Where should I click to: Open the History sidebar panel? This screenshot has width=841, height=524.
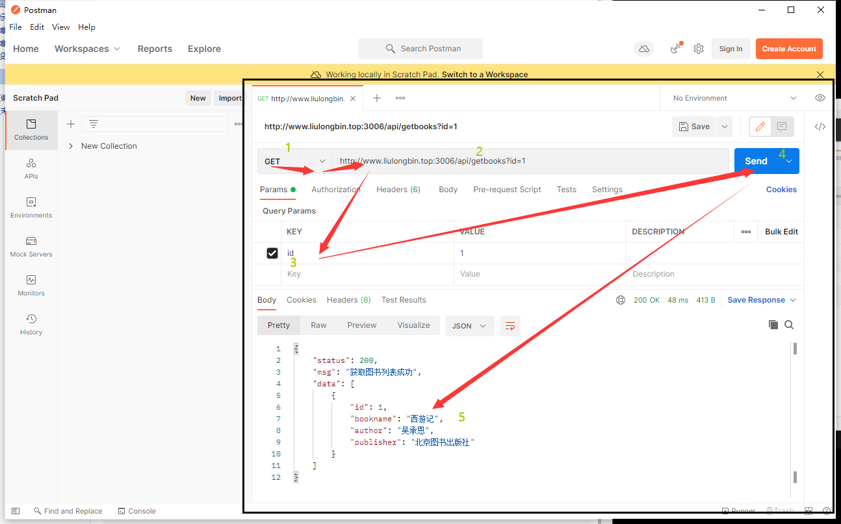point(31,325)
